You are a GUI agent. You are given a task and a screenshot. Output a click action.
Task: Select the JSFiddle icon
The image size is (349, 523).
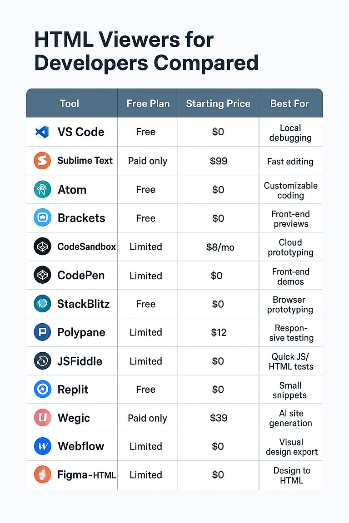click(42, 361)
